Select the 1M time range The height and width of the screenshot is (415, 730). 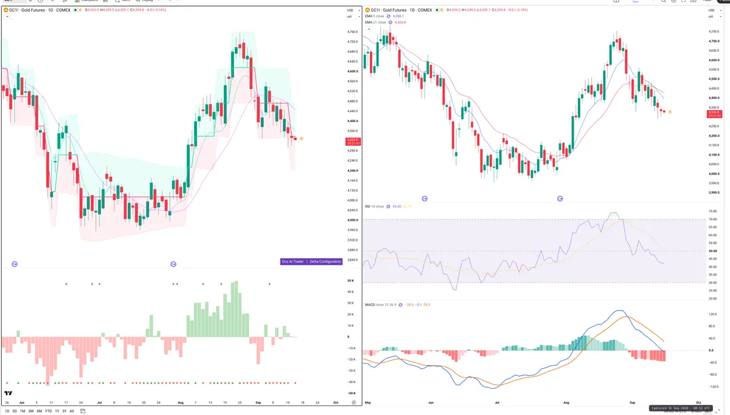(23, 411)
